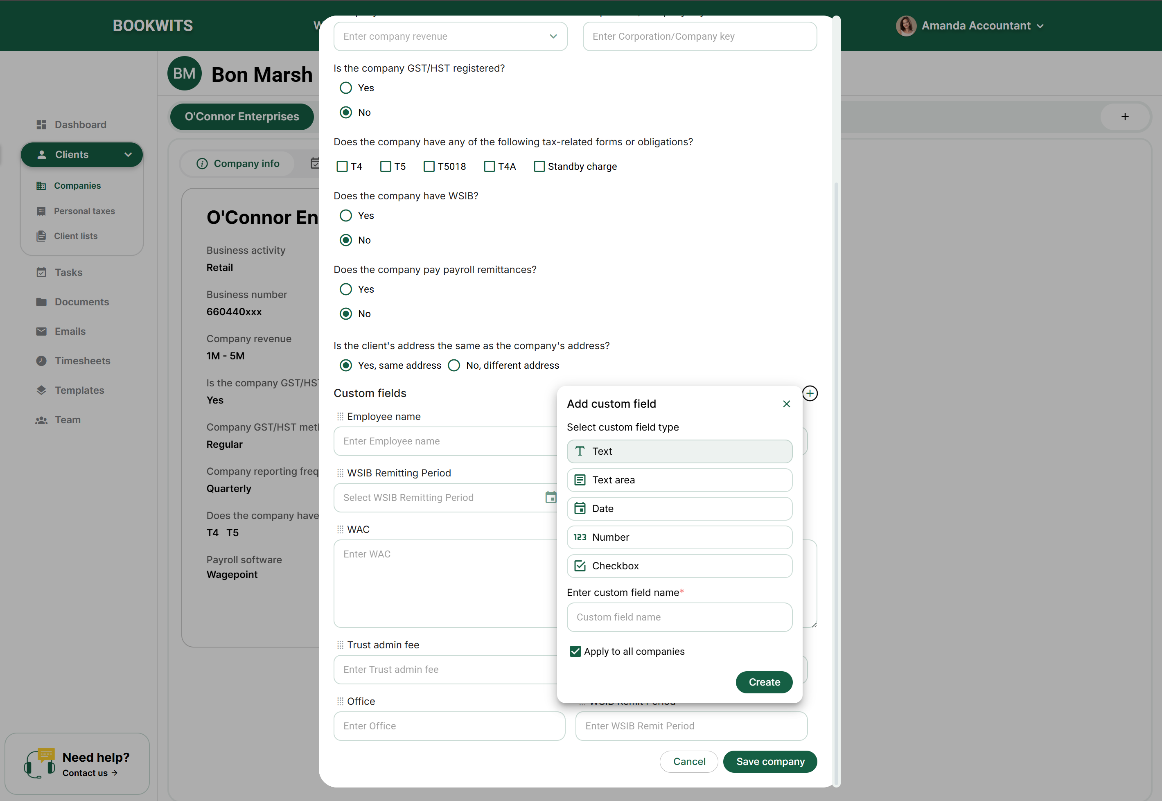Open Templates in the sidebar

[70, 390]
